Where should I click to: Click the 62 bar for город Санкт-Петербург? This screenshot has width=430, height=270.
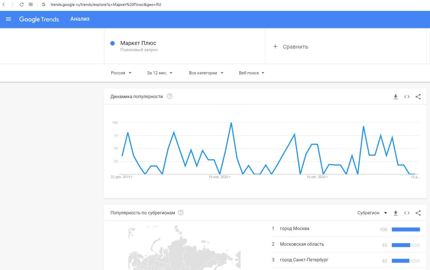pyautogui.click(x=406, y=261)
